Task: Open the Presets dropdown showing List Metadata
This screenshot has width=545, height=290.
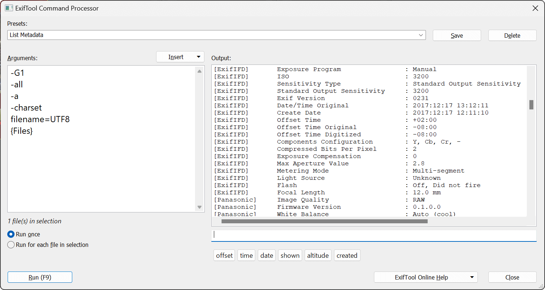Action: point(216,35)
